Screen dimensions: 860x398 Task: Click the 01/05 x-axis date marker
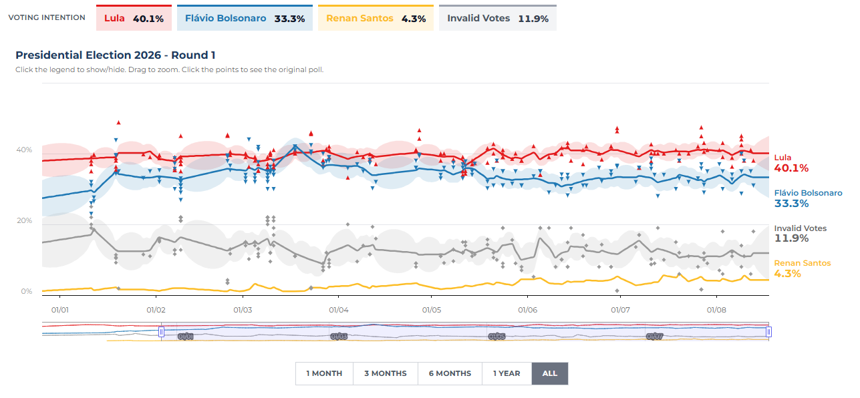coord(431,310)
